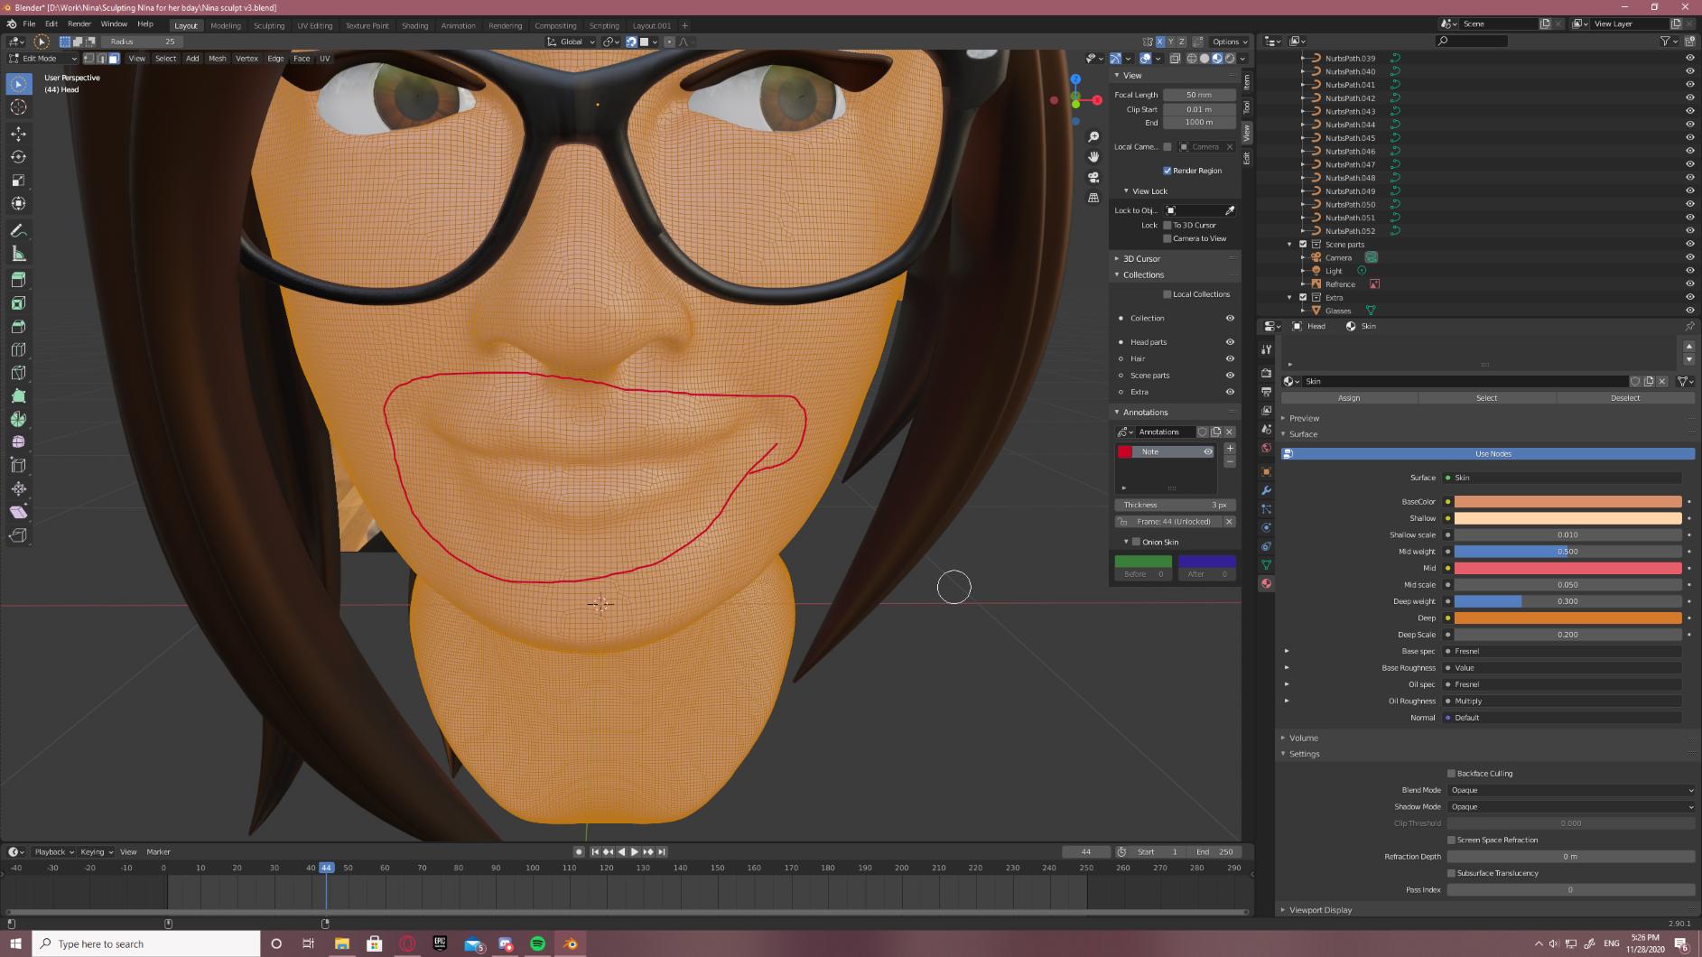Select the Spin tool
This screenshot has width=1702, height=957.
tap(18, 420)
